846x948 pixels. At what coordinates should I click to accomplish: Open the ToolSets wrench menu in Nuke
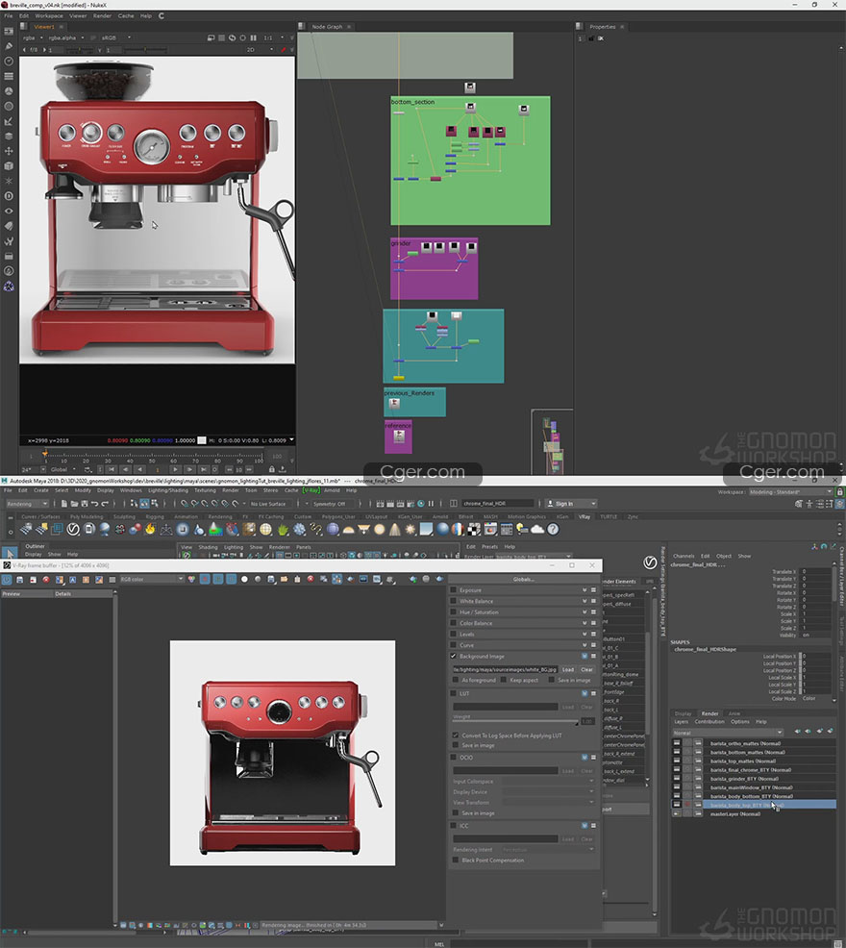point(9,241)
